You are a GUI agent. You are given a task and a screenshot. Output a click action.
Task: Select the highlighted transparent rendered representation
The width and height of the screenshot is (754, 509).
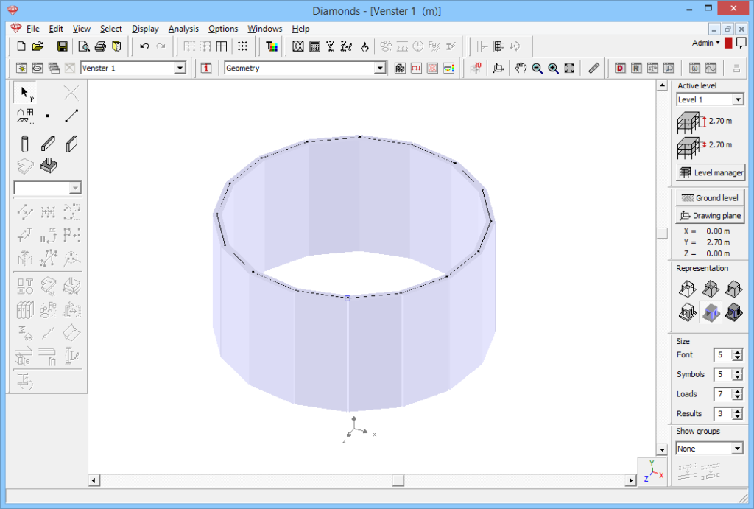711,313
